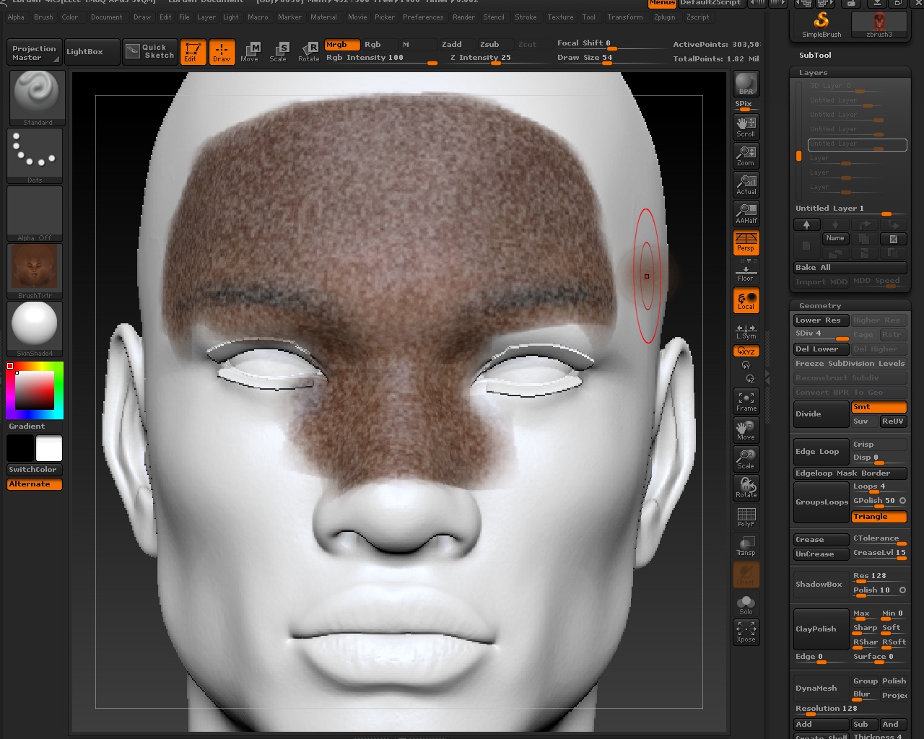The width and height of the screenshot is (924, 739).
Task: Enable Transp transparency icon
Action: click(746, 546)
